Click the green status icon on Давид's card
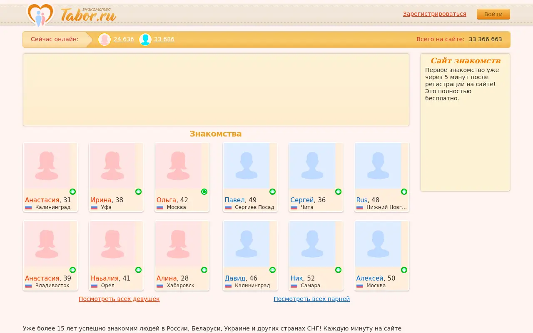The image size is (533, 333). click(273, 270)
